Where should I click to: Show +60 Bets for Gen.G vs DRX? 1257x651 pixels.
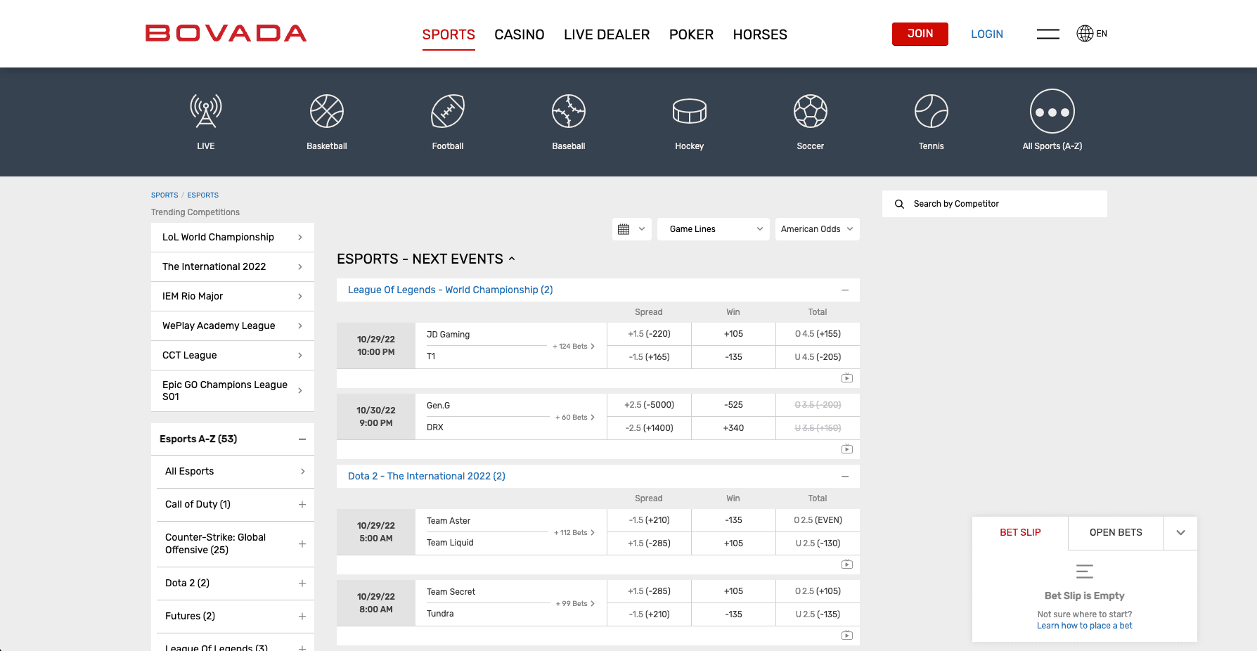(x=574, y=418)
